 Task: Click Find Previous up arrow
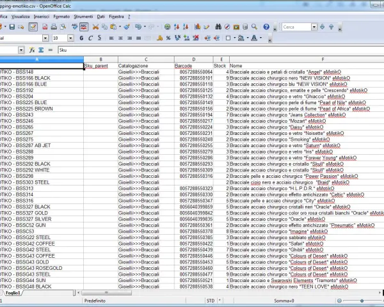(x=331, y=27)
